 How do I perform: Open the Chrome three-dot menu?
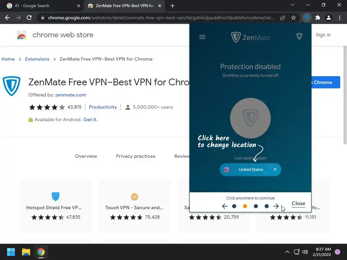[x=340, y=18]
